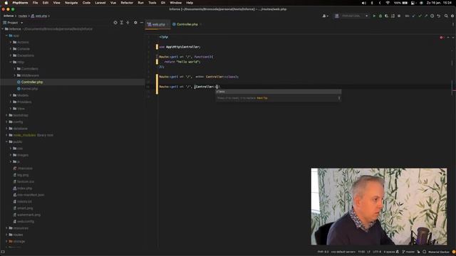This screenshot has width=456, height=256.
Task: Open IDE settings gear in top toolbar
Action: 452,16
